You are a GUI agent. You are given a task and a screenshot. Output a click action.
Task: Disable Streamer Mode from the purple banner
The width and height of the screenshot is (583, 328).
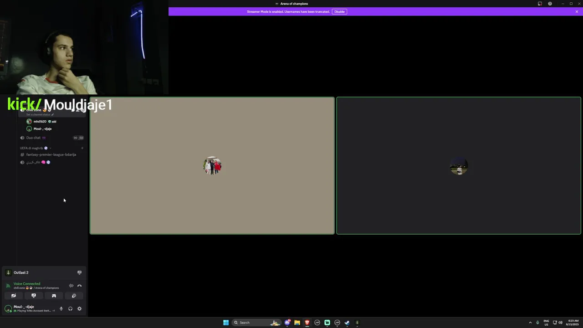[x=339, y=11]
